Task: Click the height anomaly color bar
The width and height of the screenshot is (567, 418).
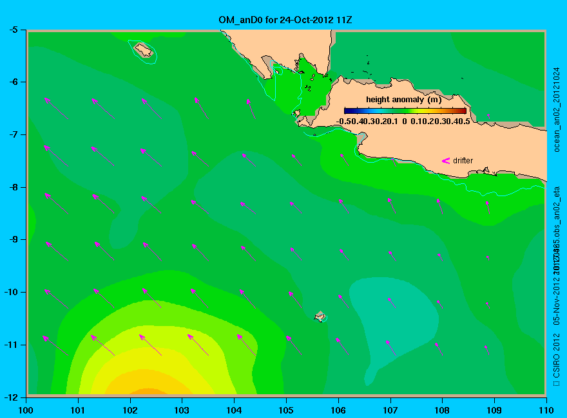Action: [x=405, y=111]
